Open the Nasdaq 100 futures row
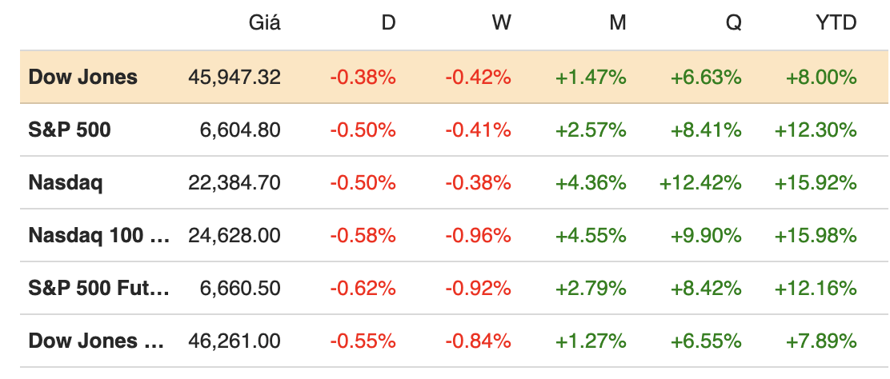The width and height of the screenshot is (890, 379). click(99, 235)
